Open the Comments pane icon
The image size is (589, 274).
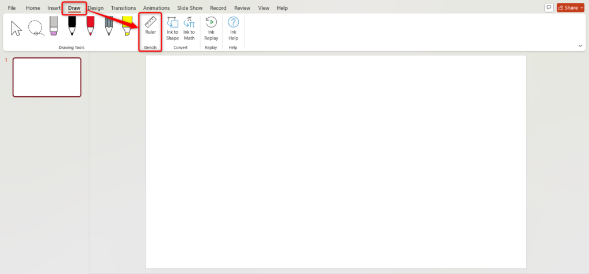[x=549, y=7]
